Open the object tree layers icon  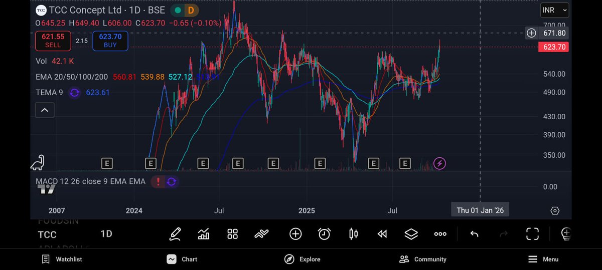point(411,234)
